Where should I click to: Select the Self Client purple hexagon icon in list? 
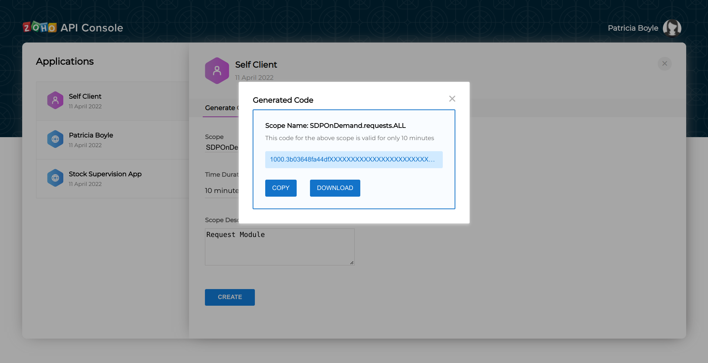click(x=55, y=100)
